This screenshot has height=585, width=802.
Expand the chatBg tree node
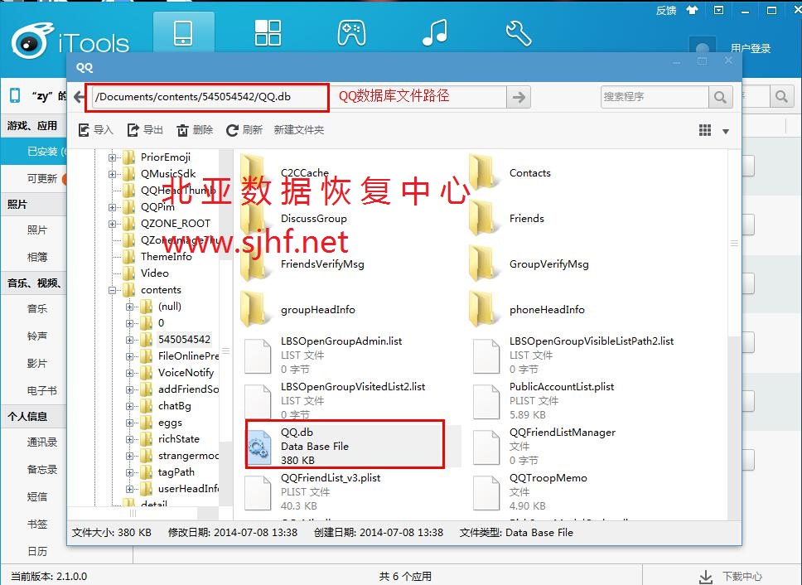point(129,406)
